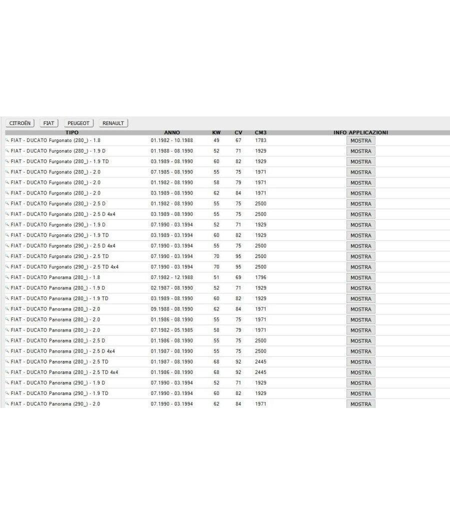
Task: Select the RENAULT brand button
Action: coord(113,123)
